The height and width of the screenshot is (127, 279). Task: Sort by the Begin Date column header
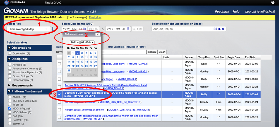234,58
